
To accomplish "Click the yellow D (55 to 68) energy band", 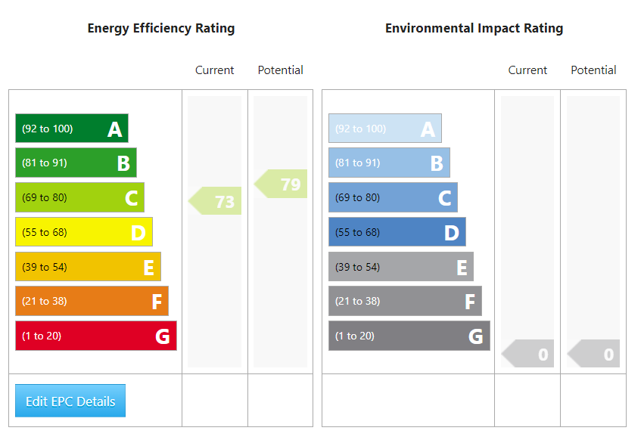I will coord(84,232).
